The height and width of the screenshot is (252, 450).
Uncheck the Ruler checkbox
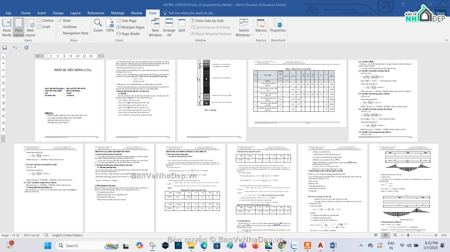(x=60, y=21)
